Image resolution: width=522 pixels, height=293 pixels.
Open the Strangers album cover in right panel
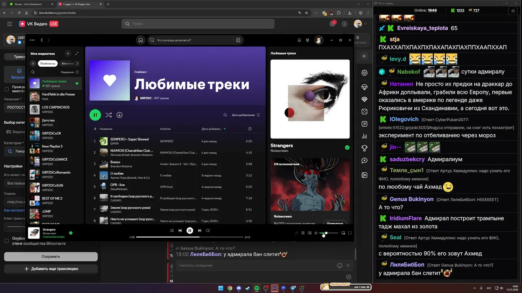coord(310,99)
